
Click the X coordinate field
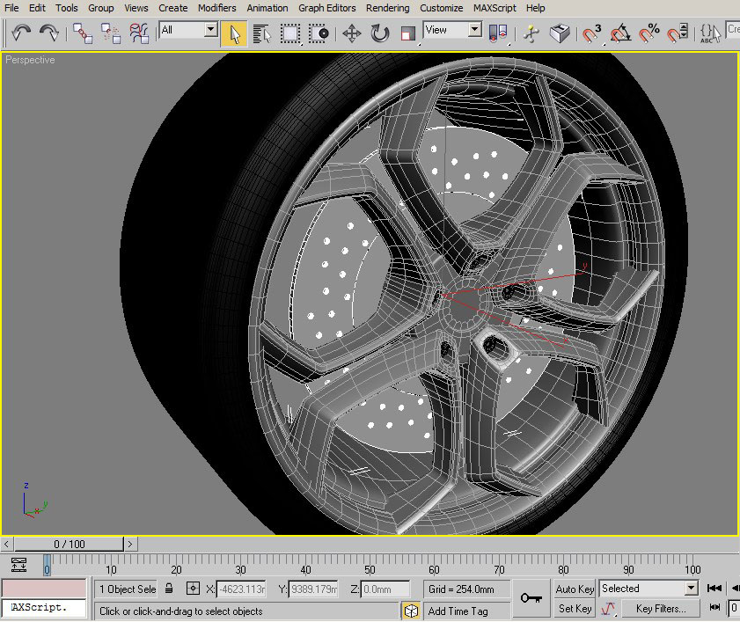click(x=241, y=589)
